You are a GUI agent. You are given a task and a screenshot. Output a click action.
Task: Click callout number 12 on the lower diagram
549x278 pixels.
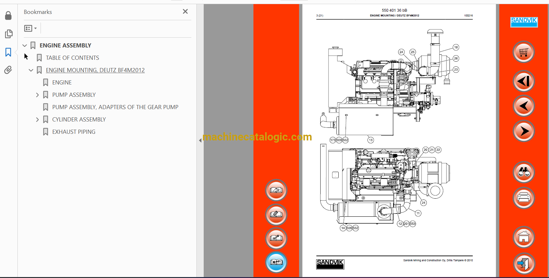(x=400, y=224)
